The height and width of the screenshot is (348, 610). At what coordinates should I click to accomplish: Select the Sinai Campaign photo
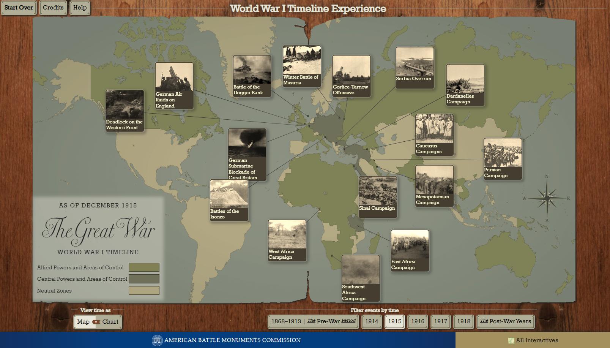(378, 197)
